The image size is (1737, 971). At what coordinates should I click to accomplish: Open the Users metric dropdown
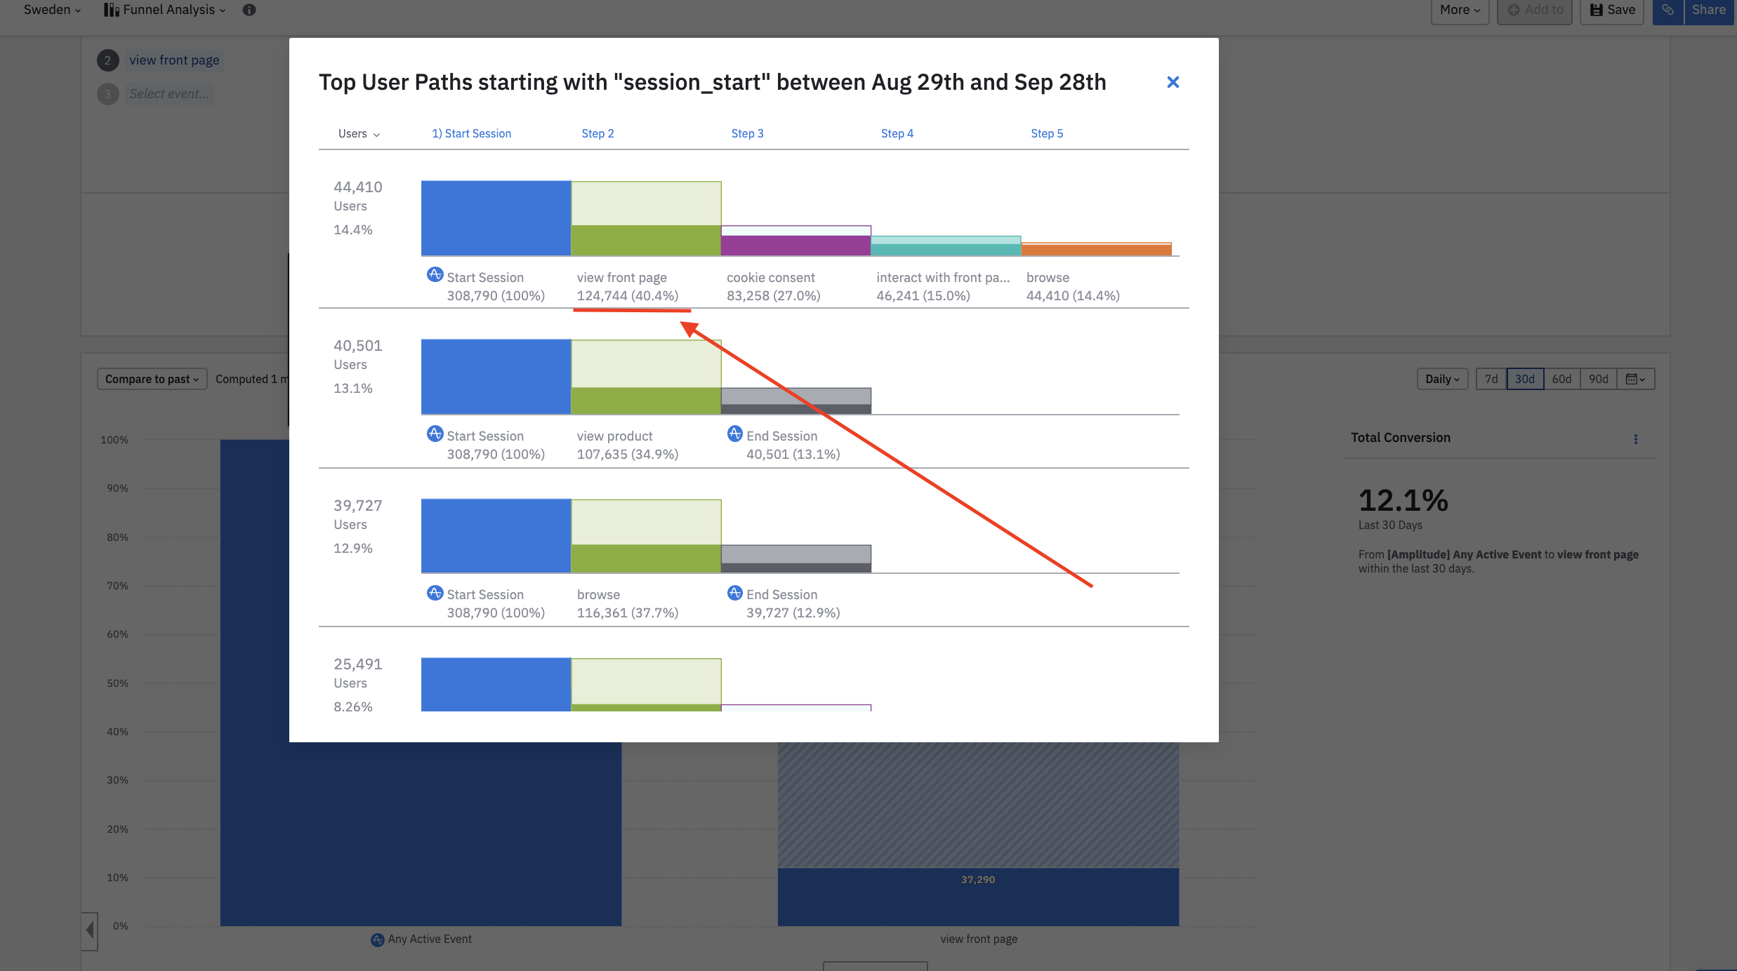click(359, 133)
